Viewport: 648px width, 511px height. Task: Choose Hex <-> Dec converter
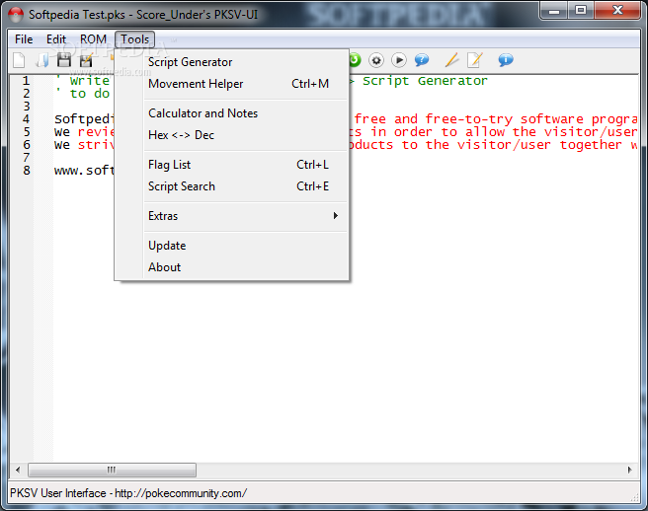[232, 135]
